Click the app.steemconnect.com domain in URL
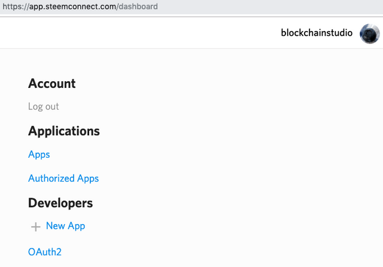The width and height of the screenshot is (383, 267). [72, 7]
